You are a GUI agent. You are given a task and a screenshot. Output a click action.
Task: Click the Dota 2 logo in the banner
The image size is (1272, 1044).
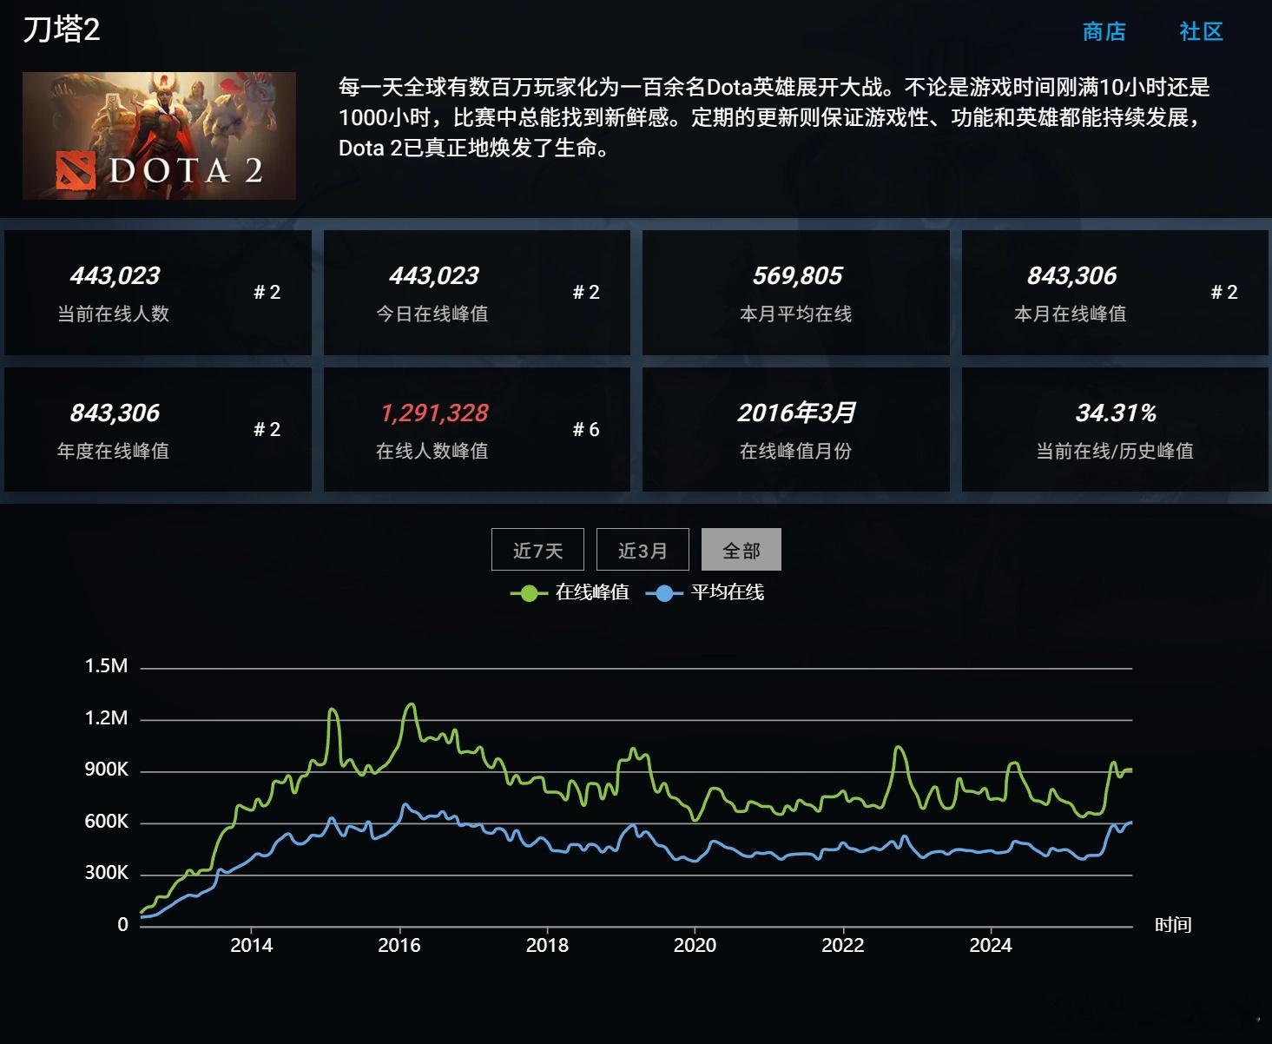(x=76, y=170)
